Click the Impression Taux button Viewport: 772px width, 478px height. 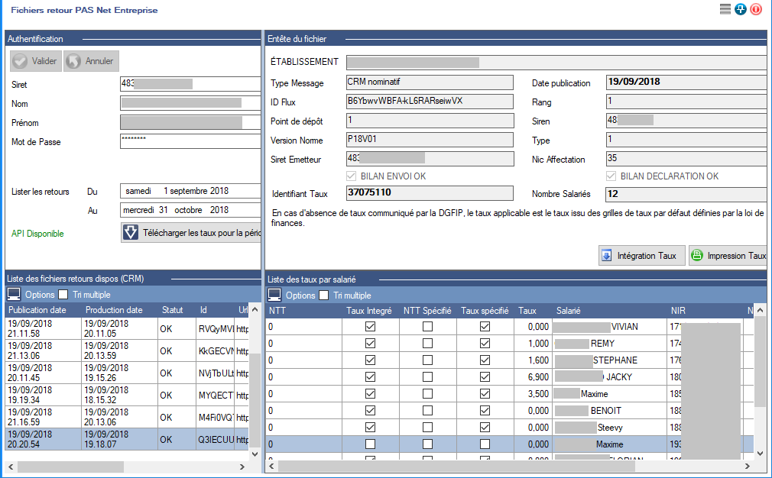[728, 256]
